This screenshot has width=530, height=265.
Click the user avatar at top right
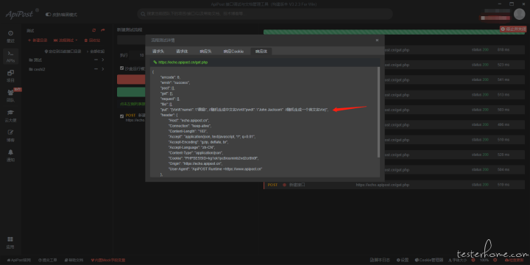[519, 14]
